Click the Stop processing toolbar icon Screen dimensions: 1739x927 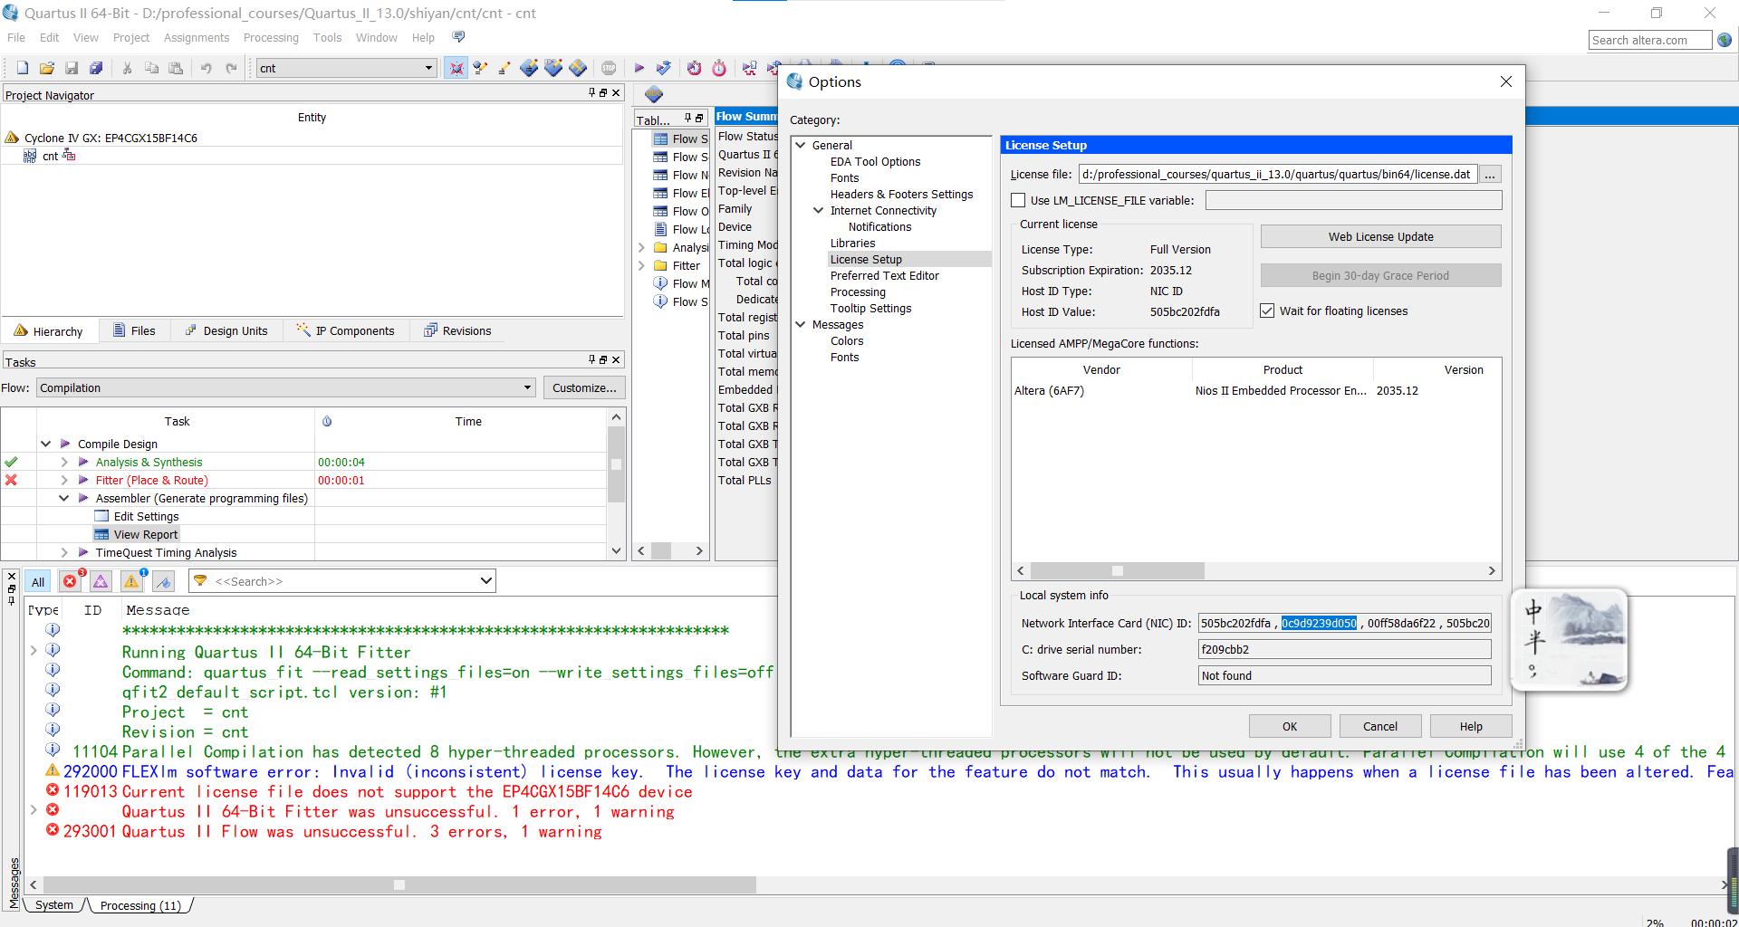click(x=609, y=68)
